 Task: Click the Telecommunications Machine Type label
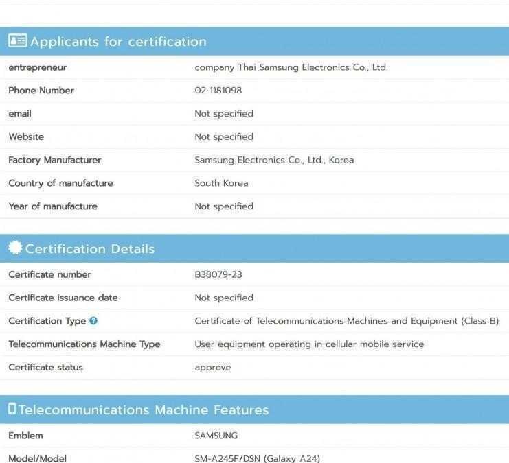tap(84, 344)
